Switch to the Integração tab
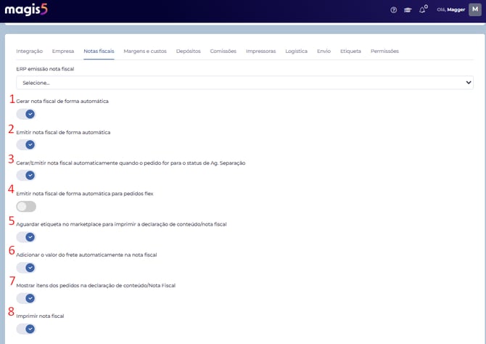The height and width of the screenshot is (344, 486). [x=29, y=52]
